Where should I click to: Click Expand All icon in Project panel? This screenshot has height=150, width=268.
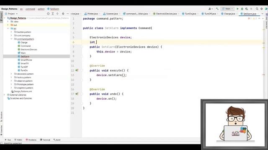(53, 14)
